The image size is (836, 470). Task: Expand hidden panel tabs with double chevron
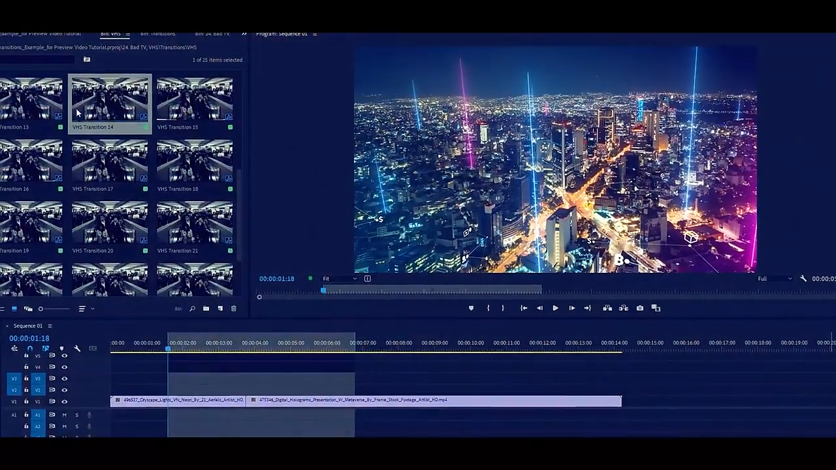(244, 34)
